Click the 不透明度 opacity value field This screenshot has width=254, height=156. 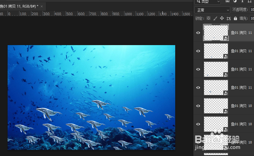(252, 10)
